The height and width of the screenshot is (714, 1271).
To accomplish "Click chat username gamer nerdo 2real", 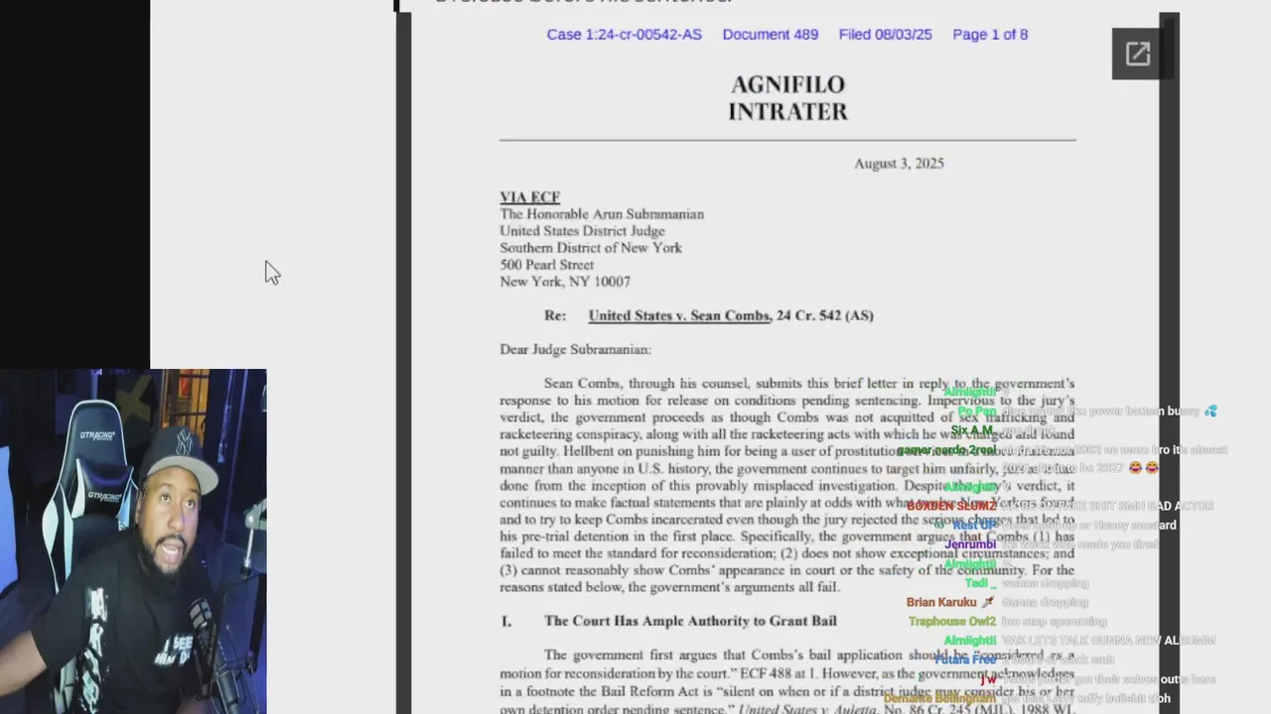I will [946, 450].
